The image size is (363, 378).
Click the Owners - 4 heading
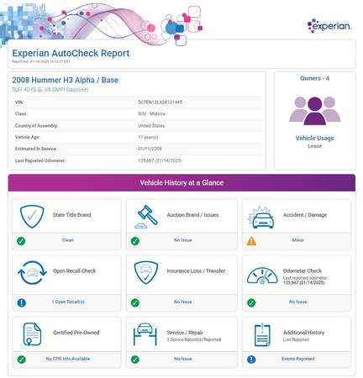pyautogui.click(x=314, y=78)
